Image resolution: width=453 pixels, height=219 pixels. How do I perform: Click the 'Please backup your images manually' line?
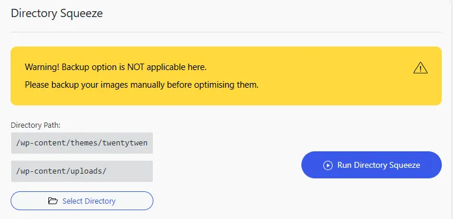142,85
